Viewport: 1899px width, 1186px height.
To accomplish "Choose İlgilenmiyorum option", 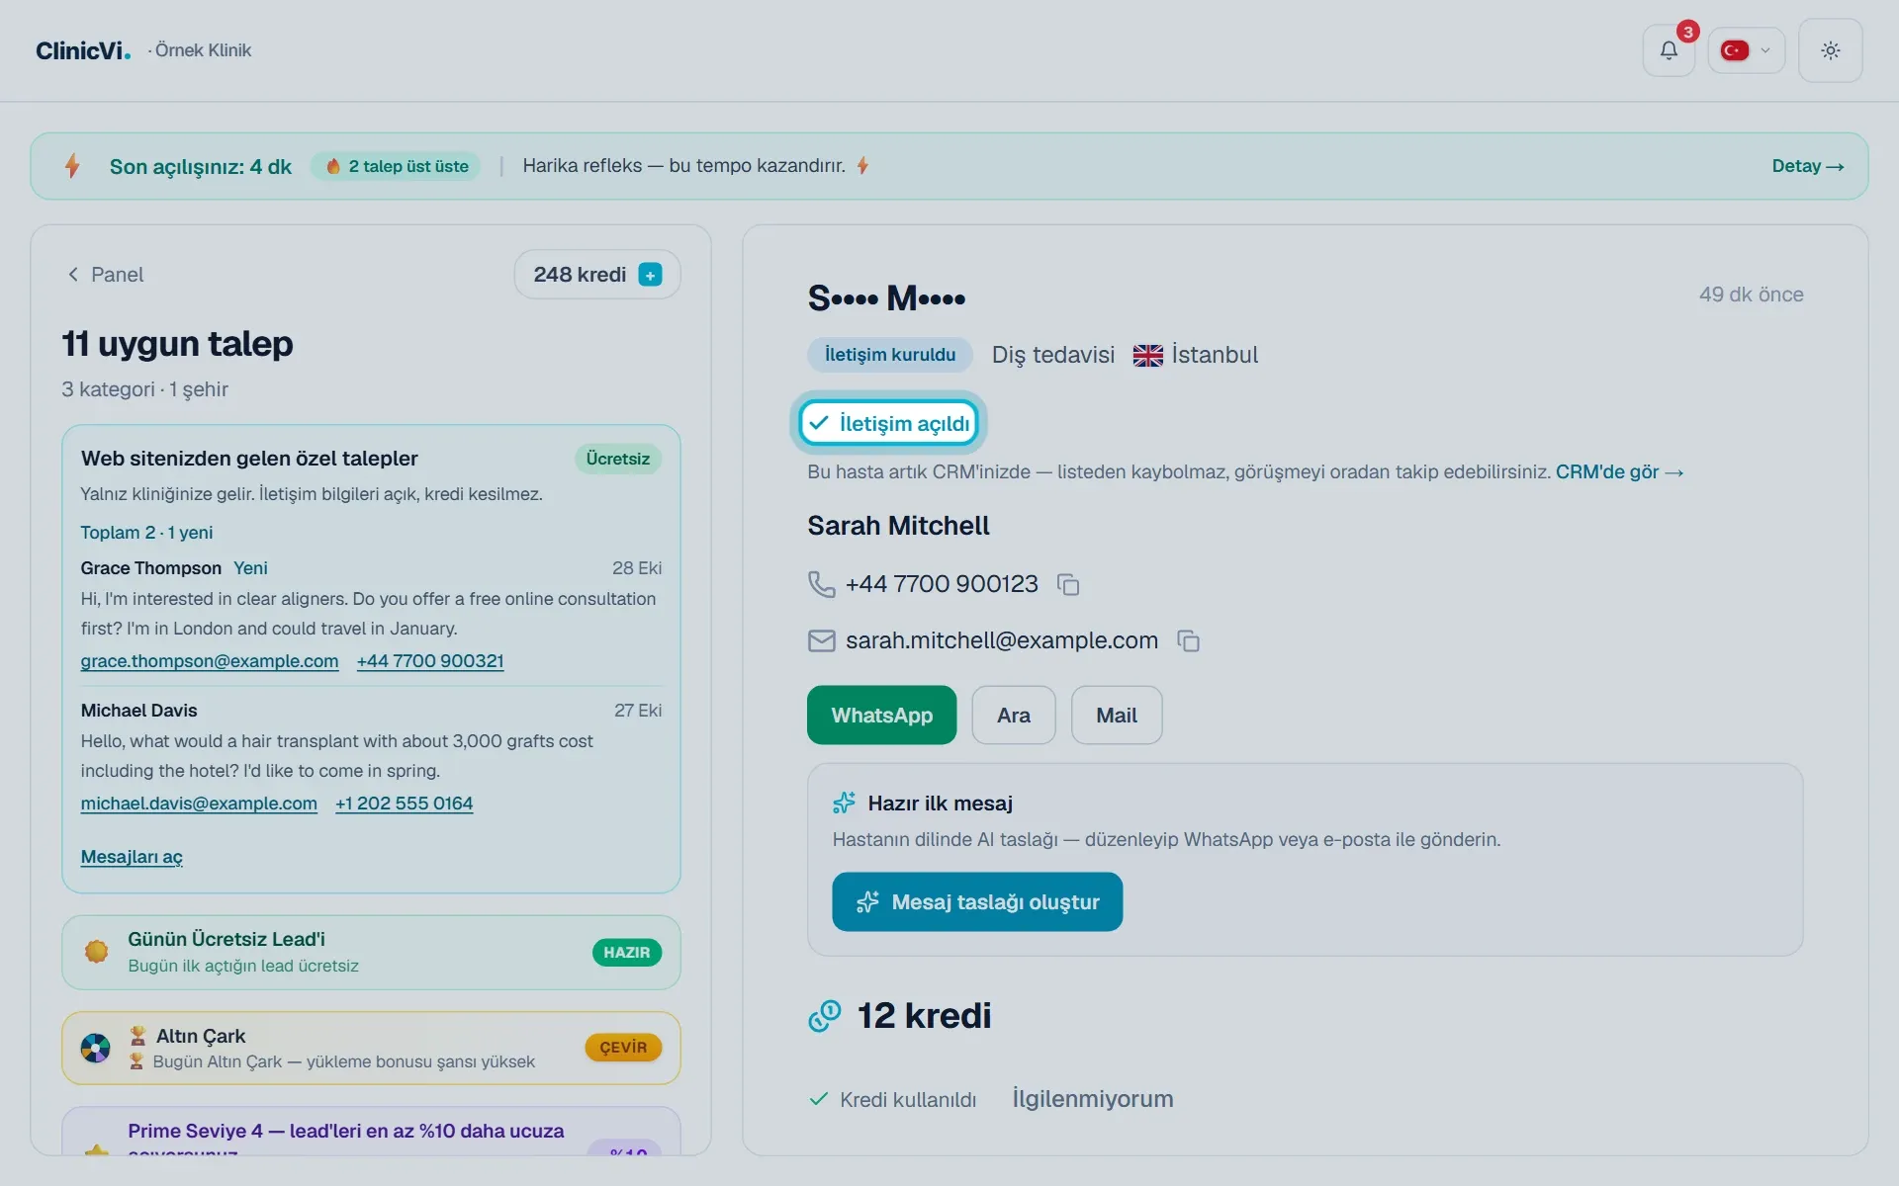I will [x=1093, y=1099].
